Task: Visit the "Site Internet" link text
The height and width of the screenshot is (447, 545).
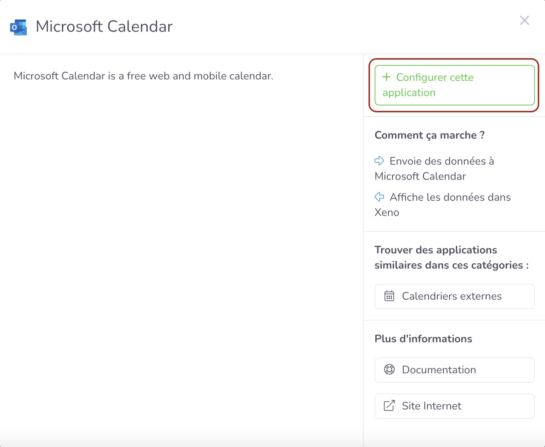Action: pos(431,406)
